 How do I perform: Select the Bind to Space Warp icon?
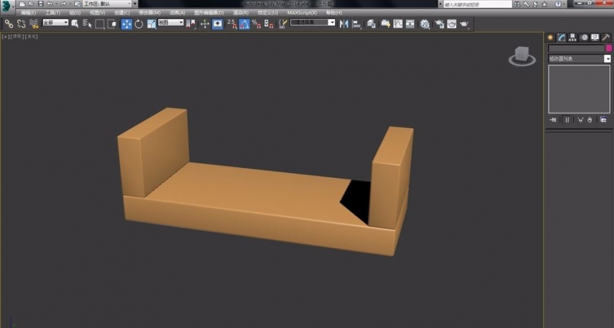pyautogui.click(x=34, y=24)
